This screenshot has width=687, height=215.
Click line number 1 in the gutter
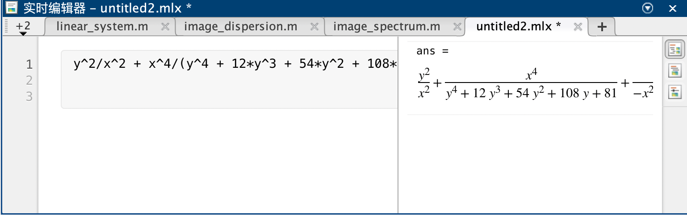pos(29,65)
